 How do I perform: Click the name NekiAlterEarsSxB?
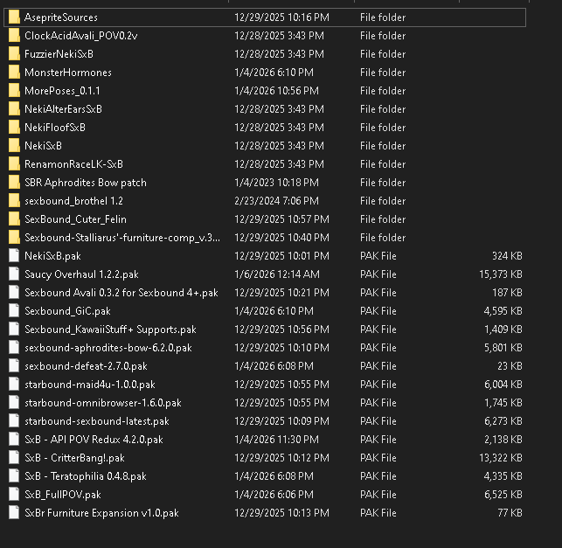click(64, 109)
